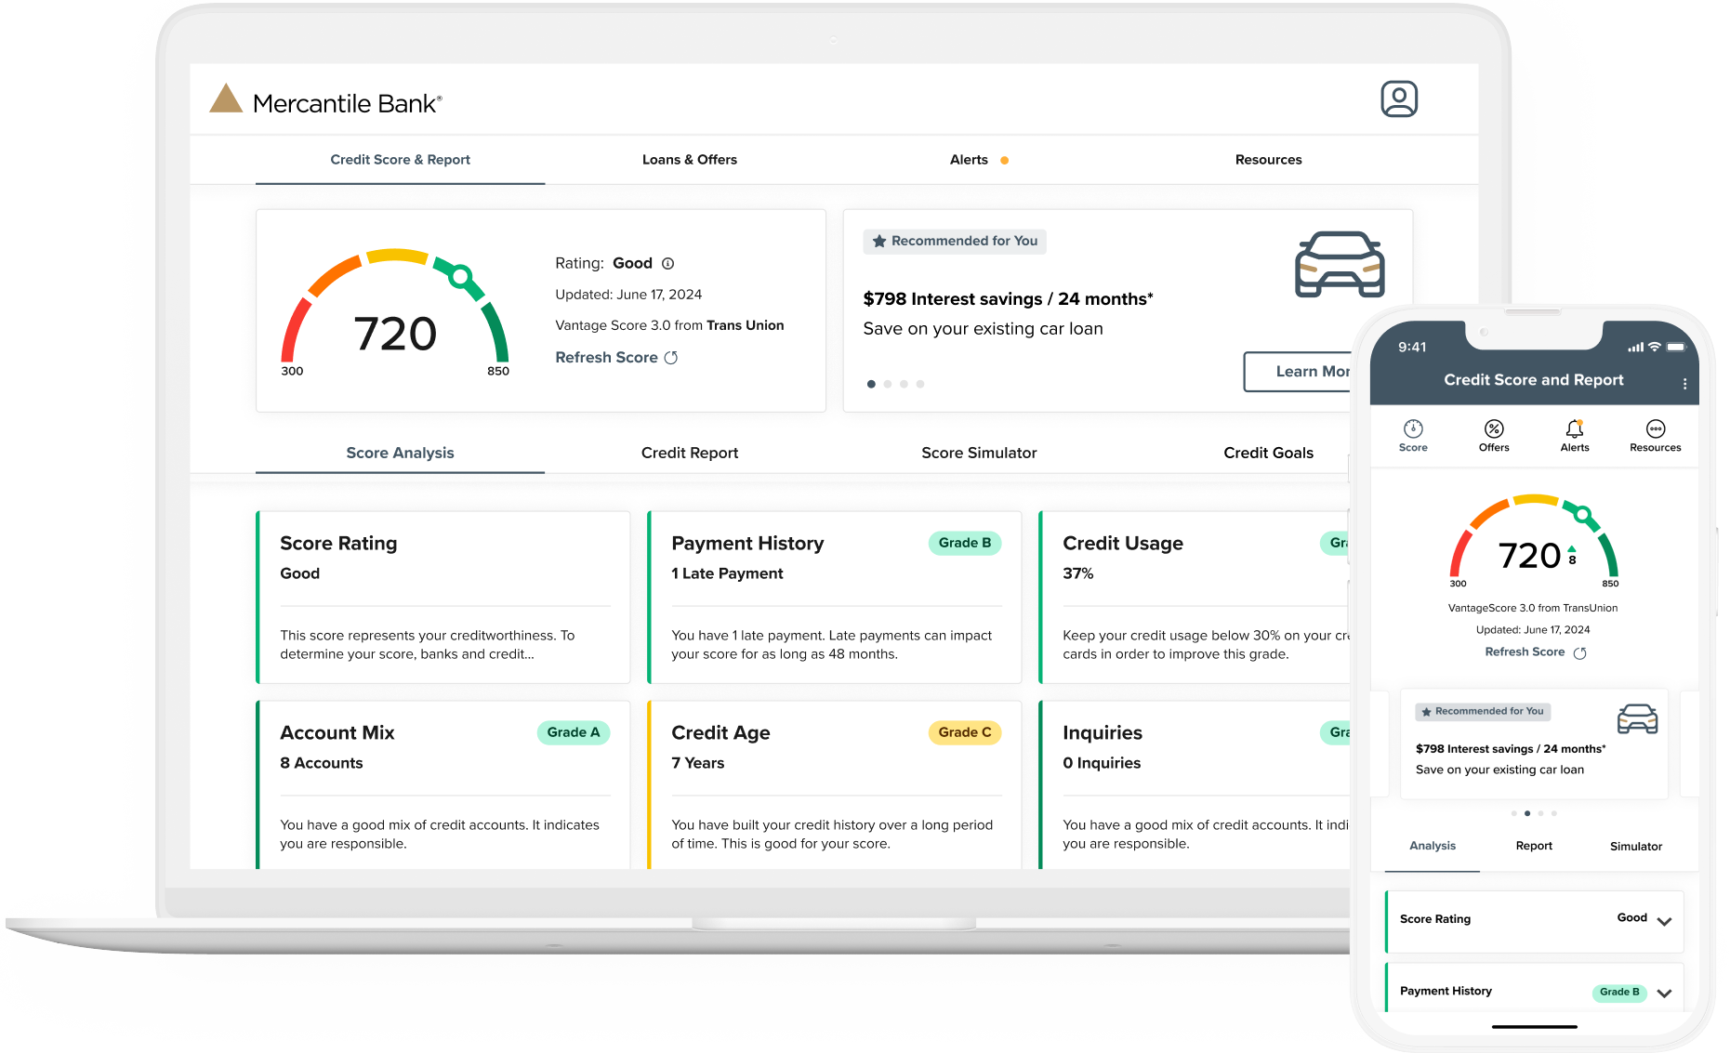Open the Loans & Offers tab

coord(689,160)
